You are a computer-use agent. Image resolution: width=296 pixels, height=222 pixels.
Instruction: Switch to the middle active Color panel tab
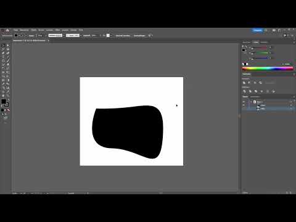pos(255,43)
